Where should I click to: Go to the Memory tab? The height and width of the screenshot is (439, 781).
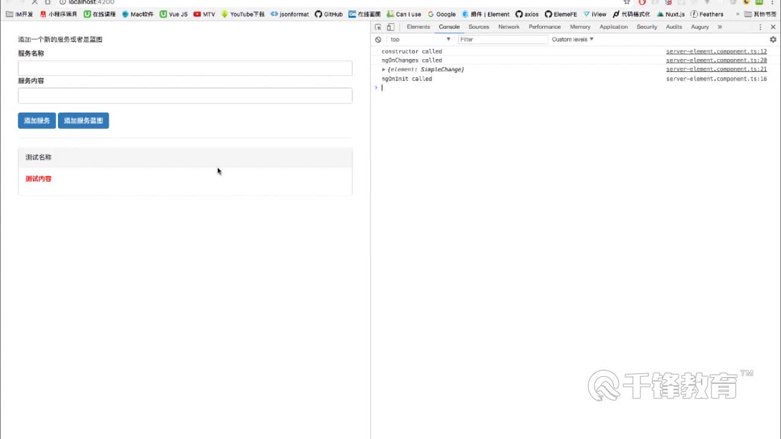pyautogui.click(x=580, y=27)
